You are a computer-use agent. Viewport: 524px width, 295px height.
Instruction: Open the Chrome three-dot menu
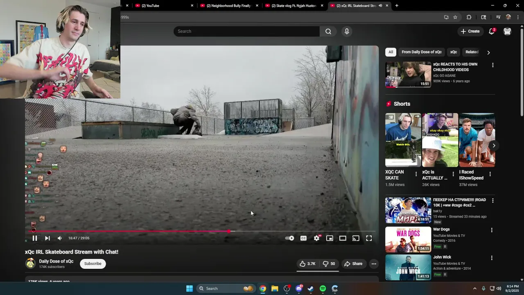518,17
